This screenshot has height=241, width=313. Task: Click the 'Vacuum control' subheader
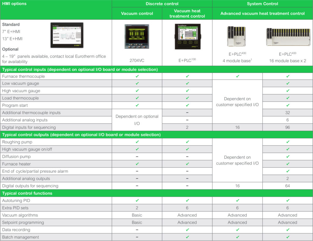[x=137, y=13]
